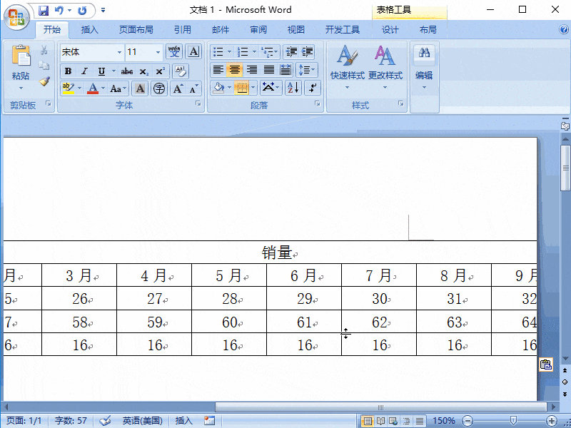Grow font with Increase Font Size icon
Viewport: 571px width, 428px height.
tap(178, 87)
